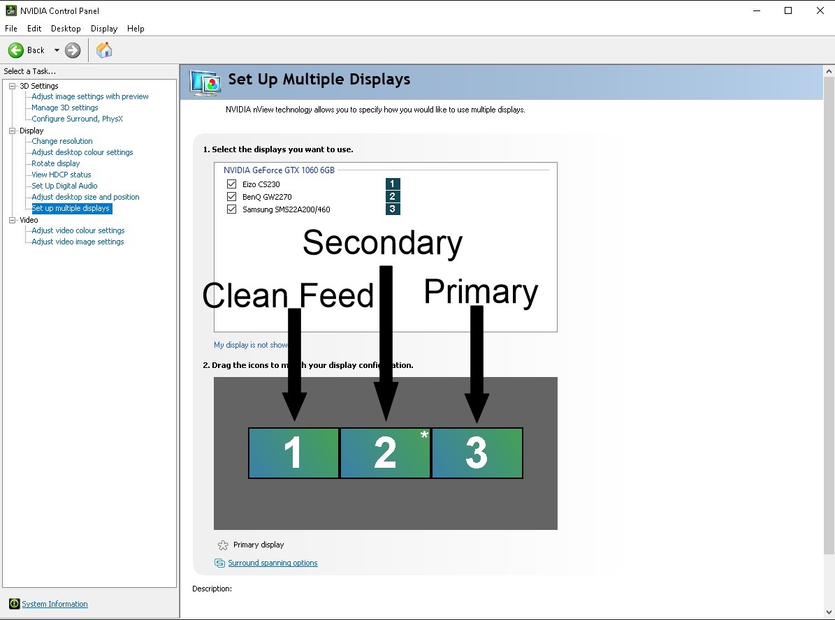
Task: Open the Edit menu
Action: pos(34,28)
